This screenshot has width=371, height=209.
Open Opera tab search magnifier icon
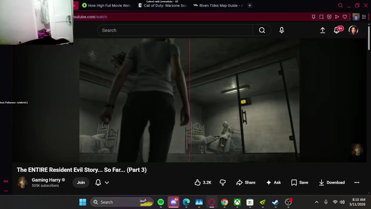pyautogui.click(x=340, y=6)
